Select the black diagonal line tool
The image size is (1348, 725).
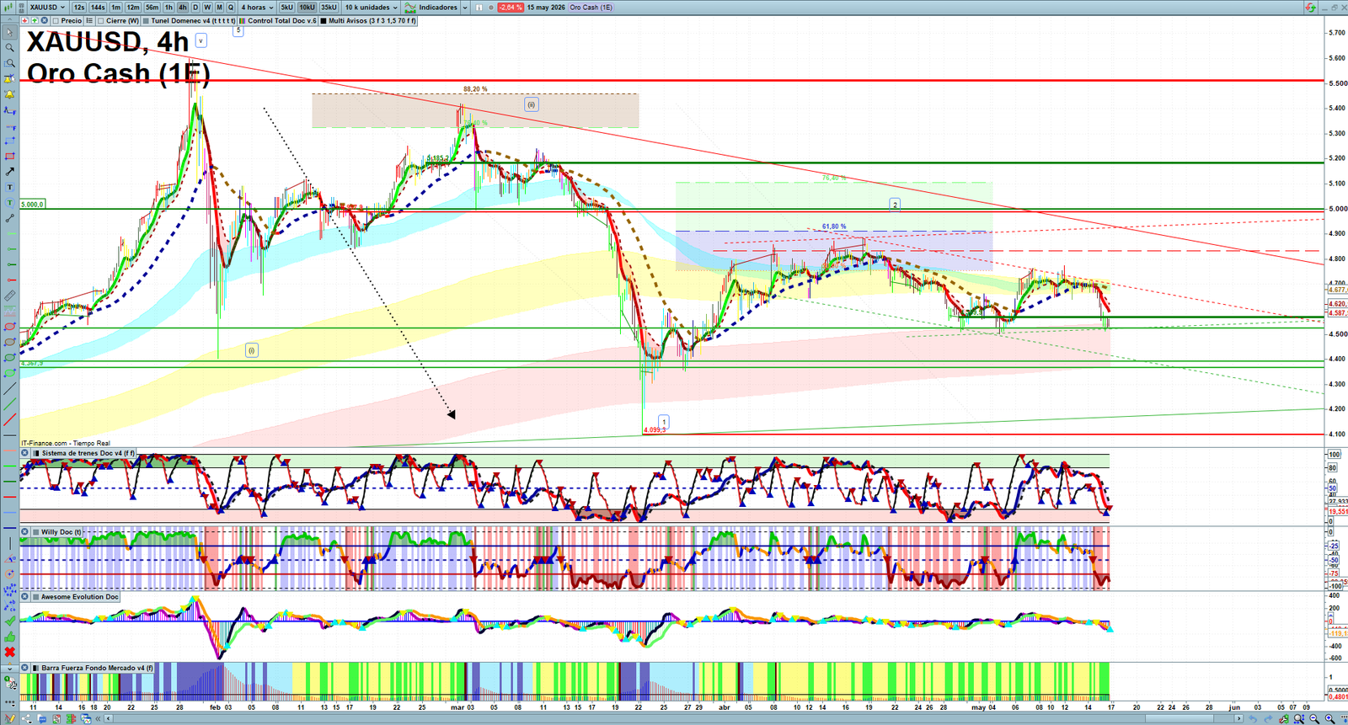(x=10, y=388)
